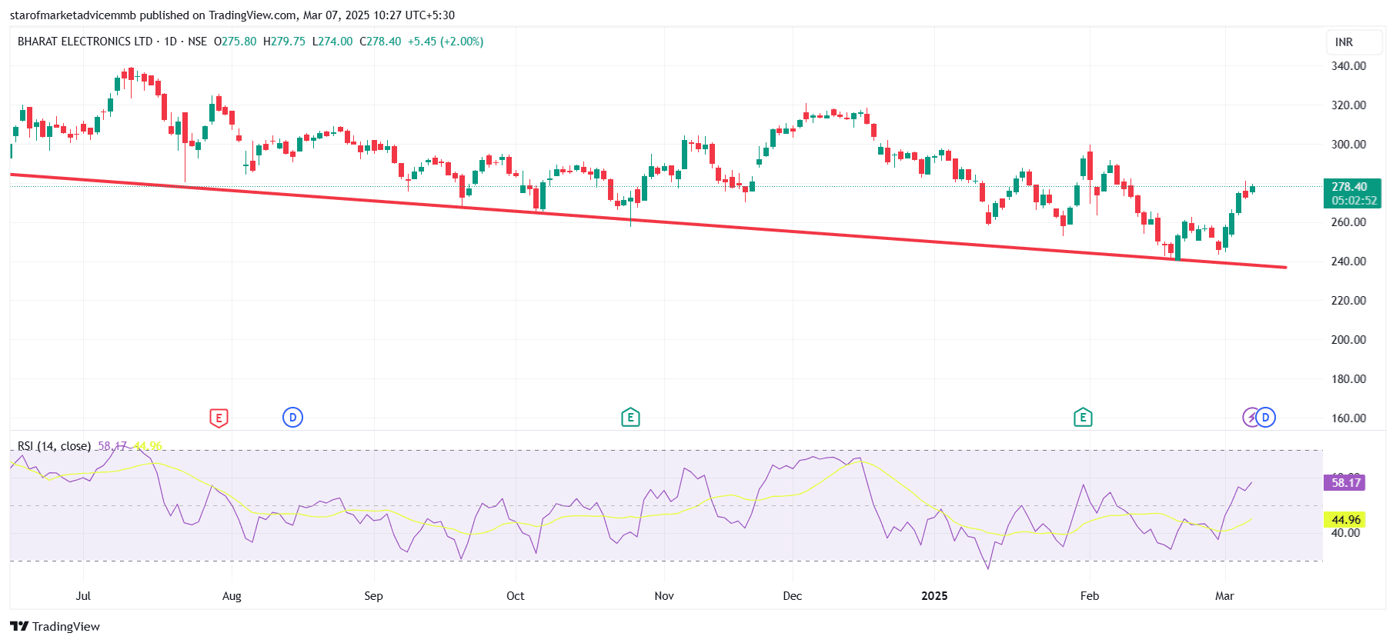Click the high price value 279.75
This screenshot has width=1396, height=643.
click(288, 42)
